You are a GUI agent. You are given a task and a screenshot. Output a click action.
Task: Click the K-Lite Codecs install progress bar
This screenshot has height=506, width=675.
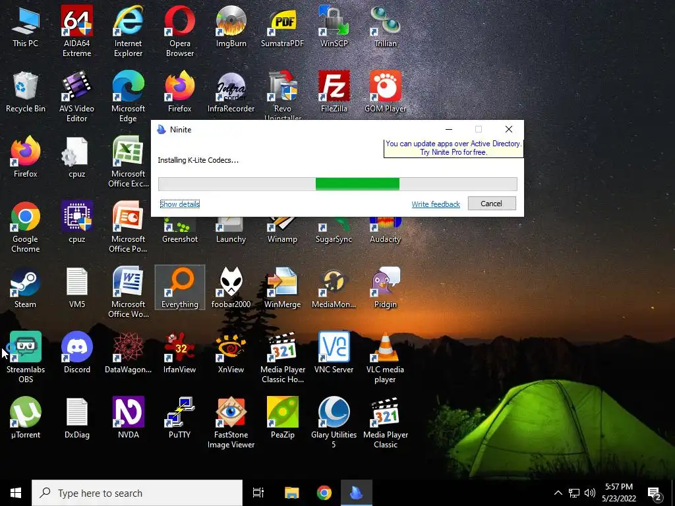tap(337, 184)
